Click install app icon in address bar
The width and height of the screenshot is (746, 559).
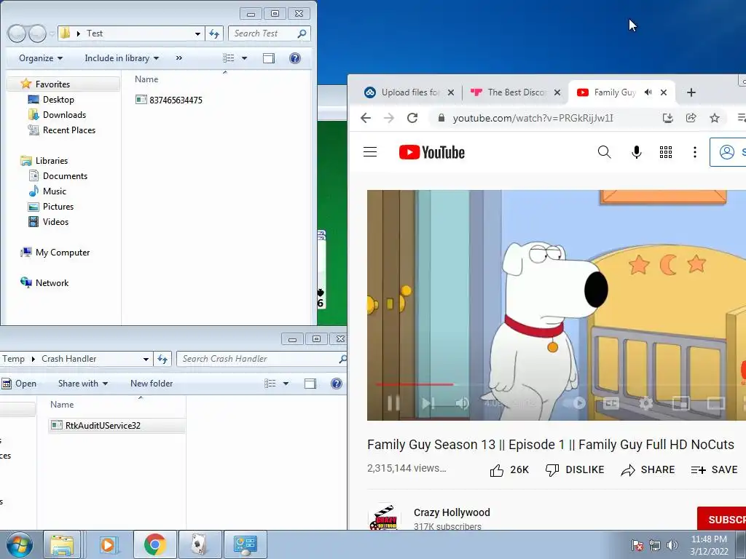[668, 118]
